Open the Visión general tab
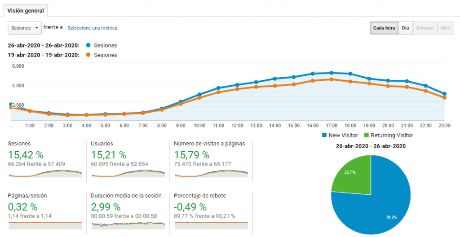 coord(26,11)
